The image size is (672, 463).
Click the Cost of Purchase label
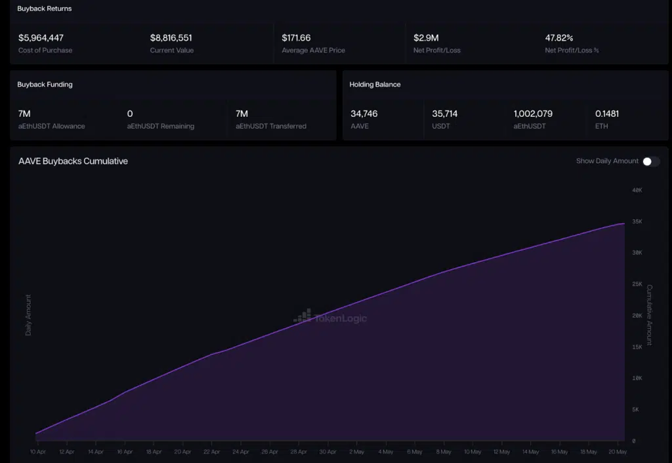tap(45, 50)
